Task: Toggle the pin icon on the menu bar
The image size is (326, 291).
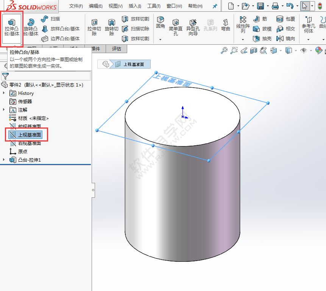Action: coord(215,5)
